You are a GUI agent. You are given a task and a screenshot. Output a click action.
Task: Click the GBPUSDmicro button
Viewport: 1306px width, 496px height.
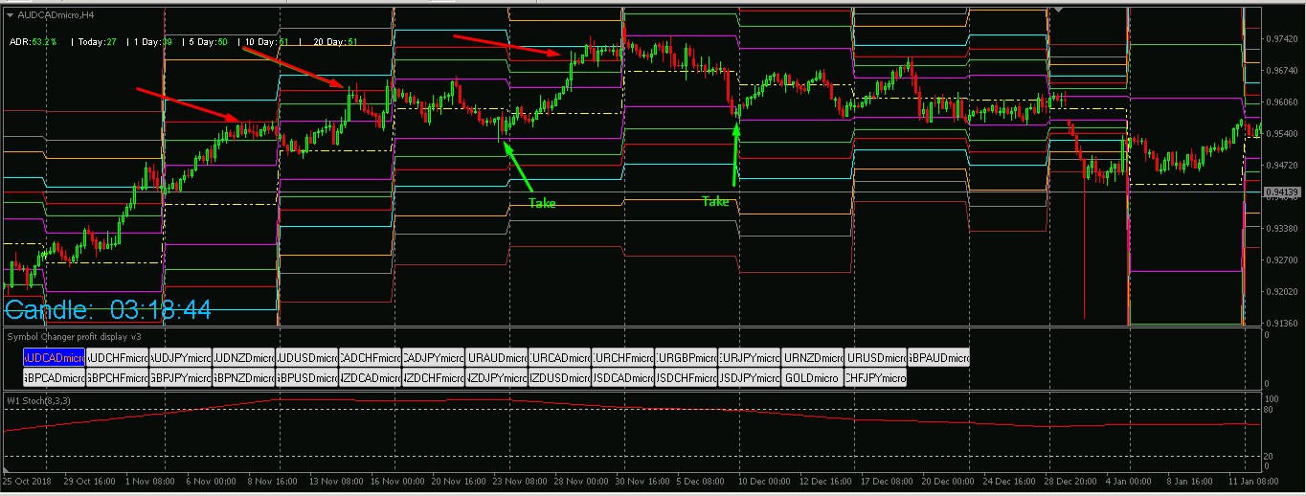(x=307, y=378)
